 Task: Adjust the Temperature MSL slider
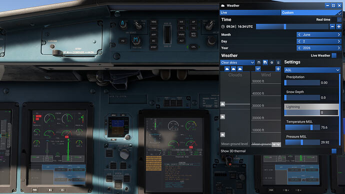[x=302, y=127]
